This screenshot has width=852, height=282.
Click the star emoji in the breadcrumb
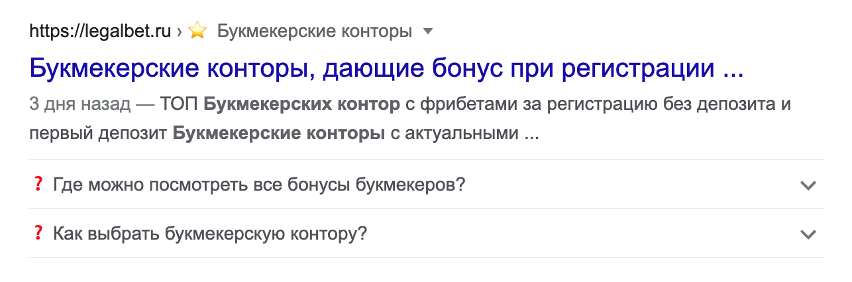point(197,31)
